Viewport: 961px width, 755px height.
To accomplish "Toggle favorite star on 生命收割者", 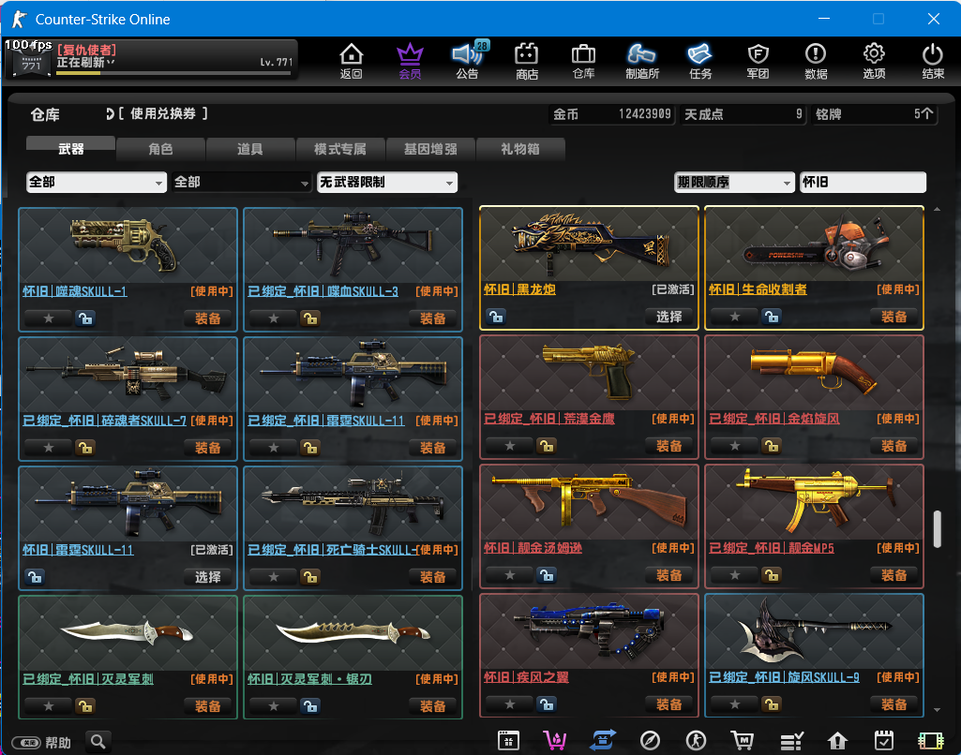I will click(735, 317).
